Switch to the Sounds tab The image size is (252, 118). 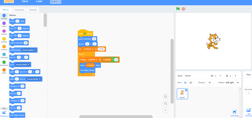(33, 10)
